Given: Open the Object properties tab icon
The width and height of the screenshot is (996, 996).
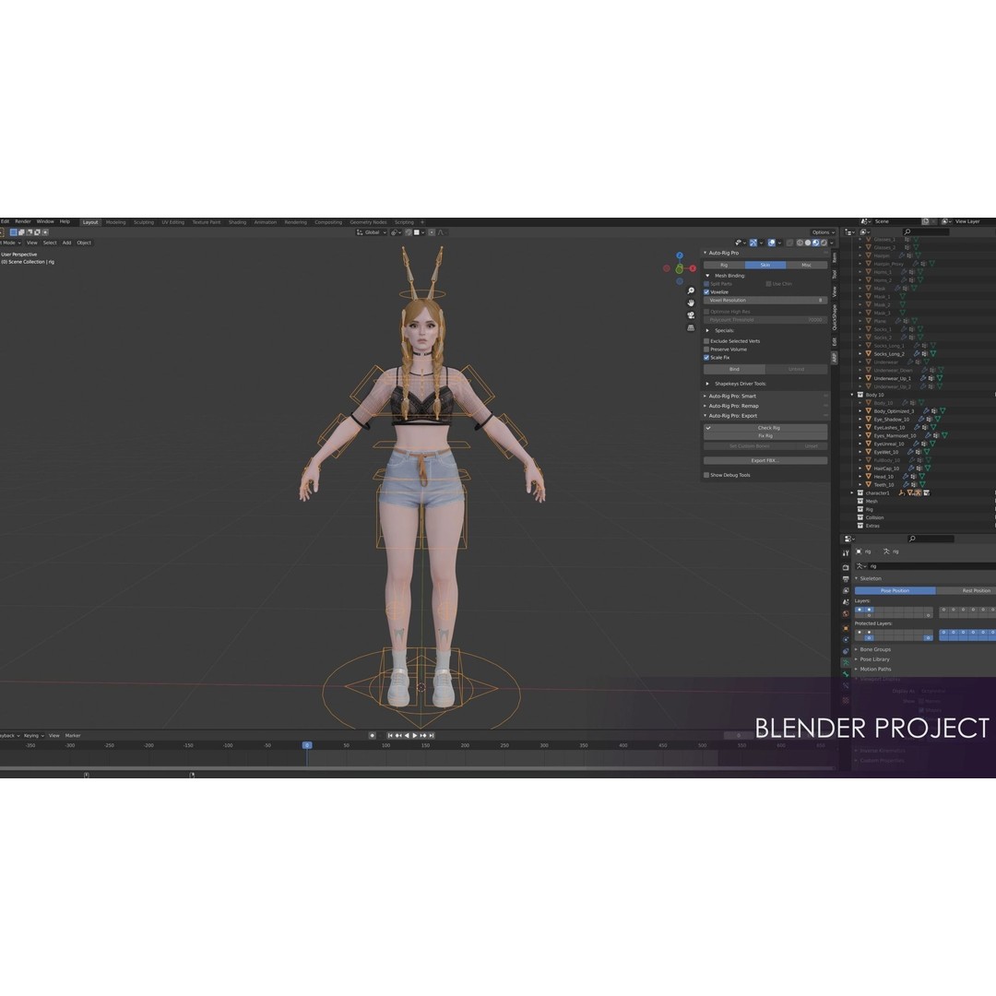Looking at the screenshot, I should click(846, 628).
